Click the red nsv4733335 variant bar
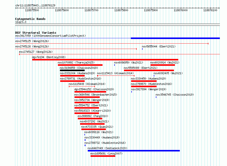Image resolution: width=227 pixels, height=166 pixels. click(94, 129)
